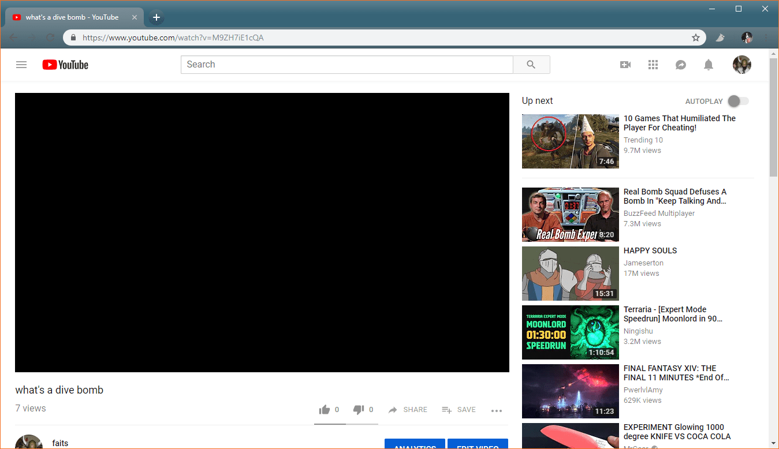This screenshot has width=779, height=449.
Task: Click the search magnifier button
Action: [x=531, y=65]
